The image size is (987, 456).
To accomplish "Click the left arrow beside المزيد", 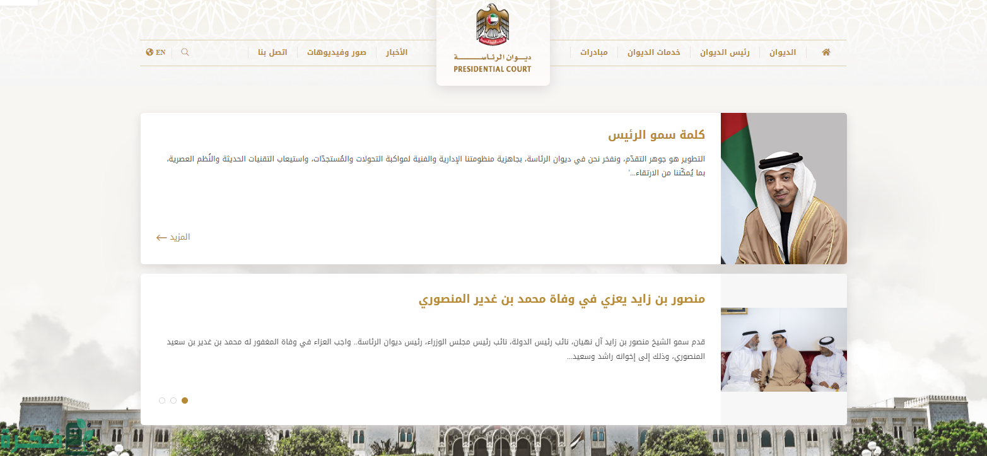I will tap(161, 238).
